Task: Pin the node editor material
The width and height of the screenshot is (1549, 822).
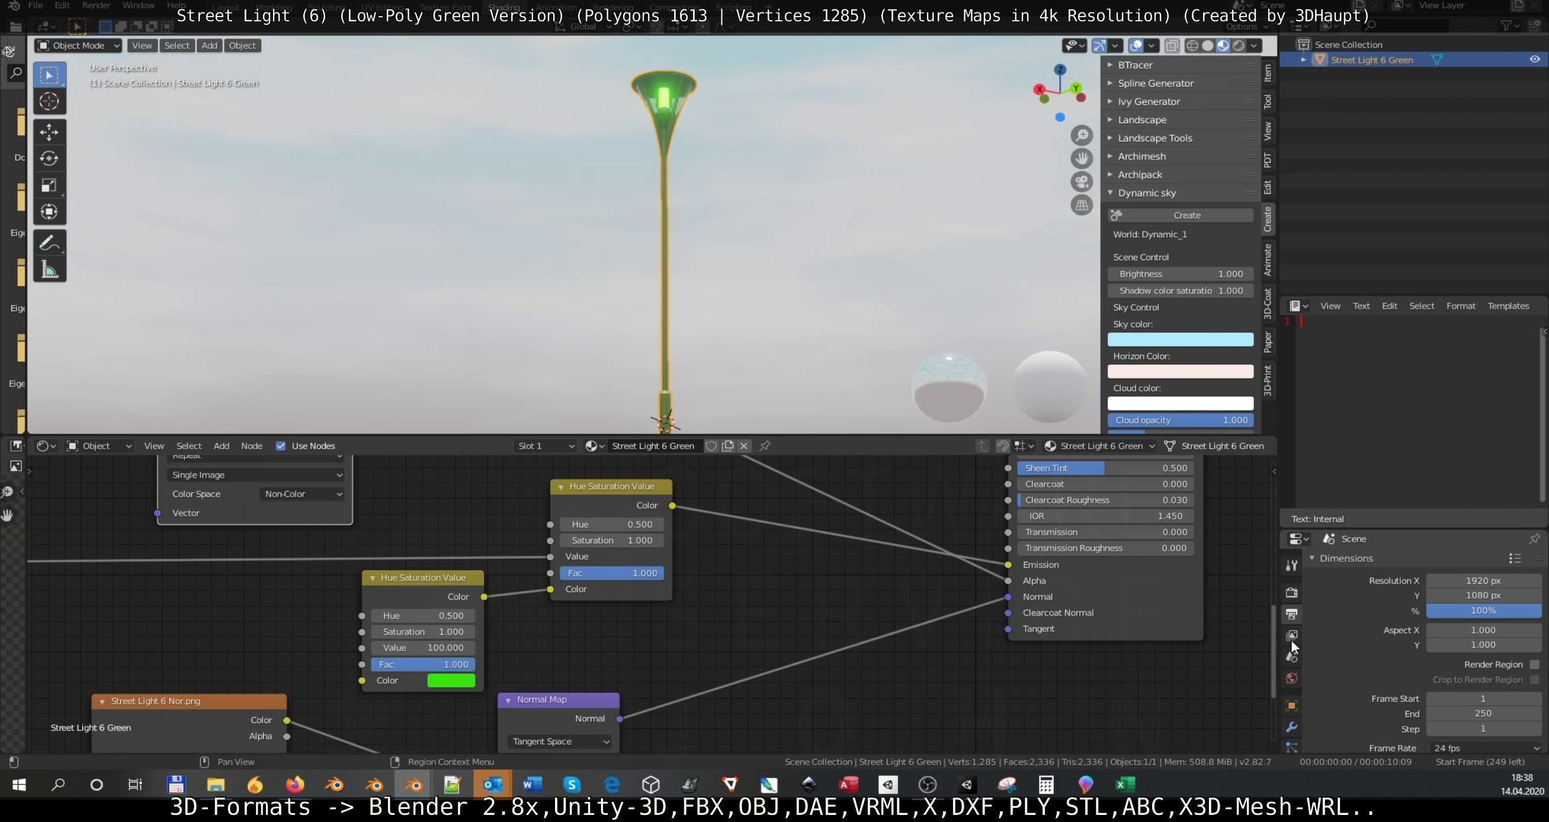Action: point(765,446)
